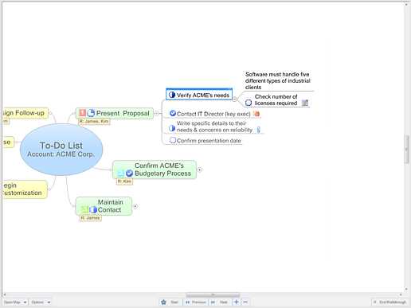Expand the Confirm ACME's Budgetary Process branch

(x=200, y=170)
